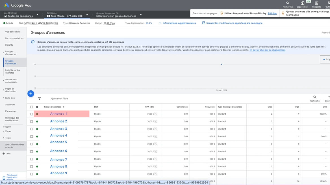The width and height of the screenshot is (330, 185).
Task: Click the plus icon next to Plus
Action: [4, 153]
